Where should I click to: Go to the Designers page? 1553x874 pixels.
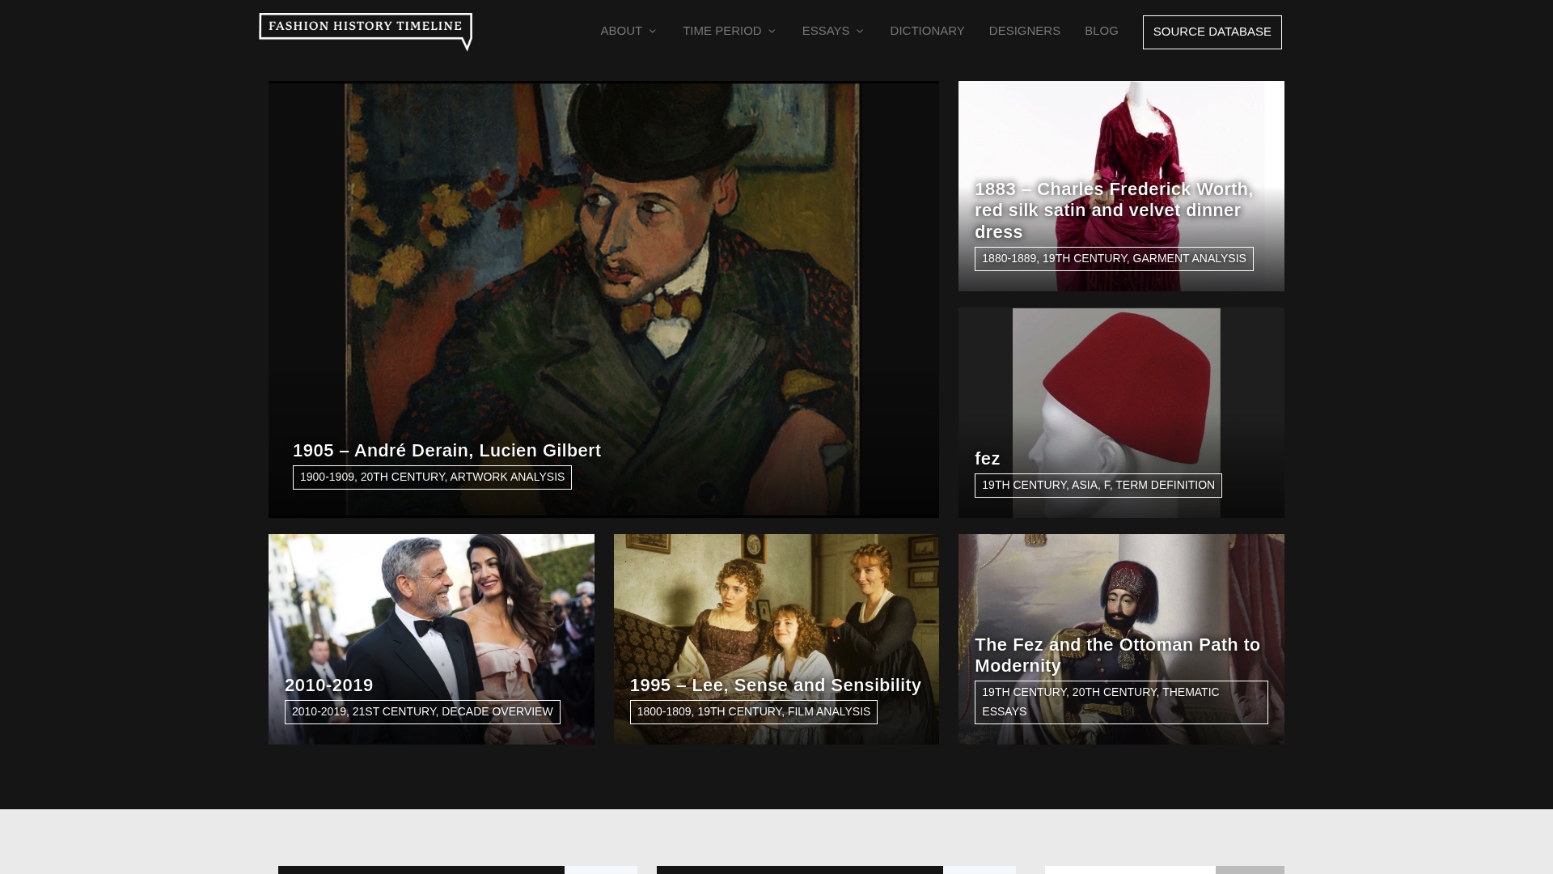click(x=1024, y=31)
